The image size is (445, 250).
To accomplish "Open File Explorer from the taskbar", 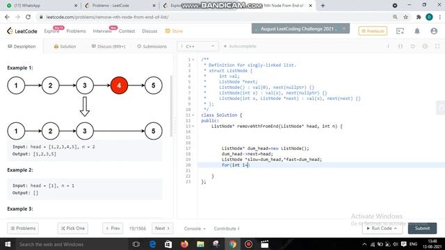I will click(x=201, y=244).
